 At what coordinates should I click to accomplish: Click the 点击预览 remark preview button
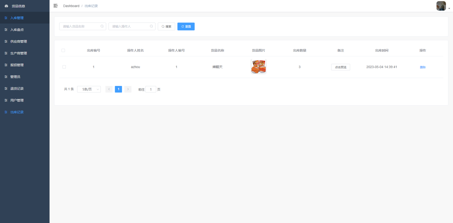pyautogui.click(x=340, y=67)
